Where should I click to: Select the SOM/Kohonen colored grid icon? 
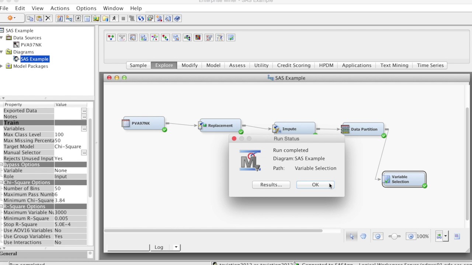click(198, 38)
